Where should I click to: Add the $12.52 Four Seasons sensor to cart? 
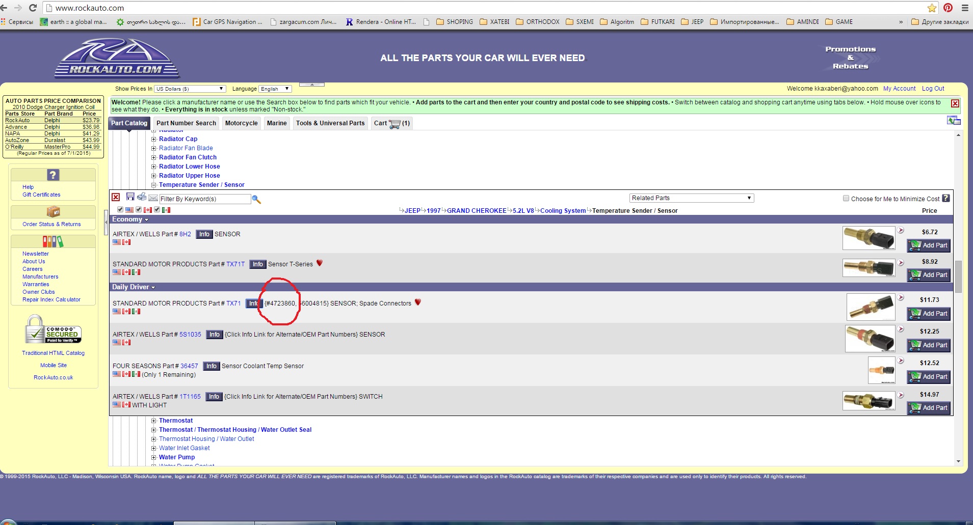[929, 377]
